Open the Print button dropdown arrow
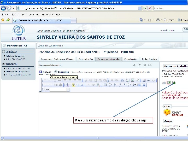Image resolution: width=188 pixels, height=141 pixels. (162, 20)
